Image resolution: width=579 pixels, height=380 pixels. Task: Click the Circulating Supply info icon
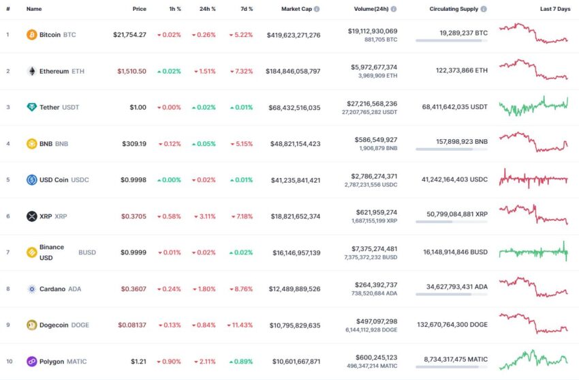(x=484, y=10)
